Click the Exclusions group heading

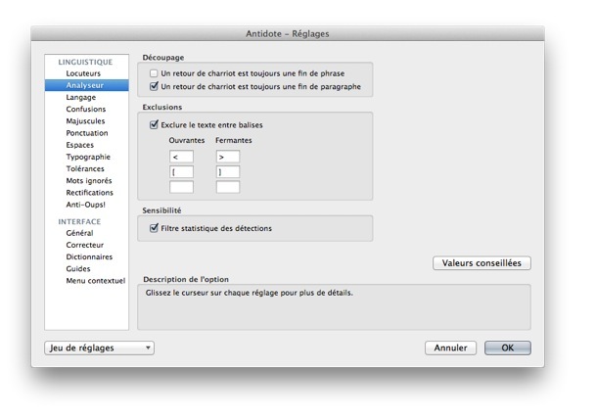pyautogui.click(x=162, y=108)
